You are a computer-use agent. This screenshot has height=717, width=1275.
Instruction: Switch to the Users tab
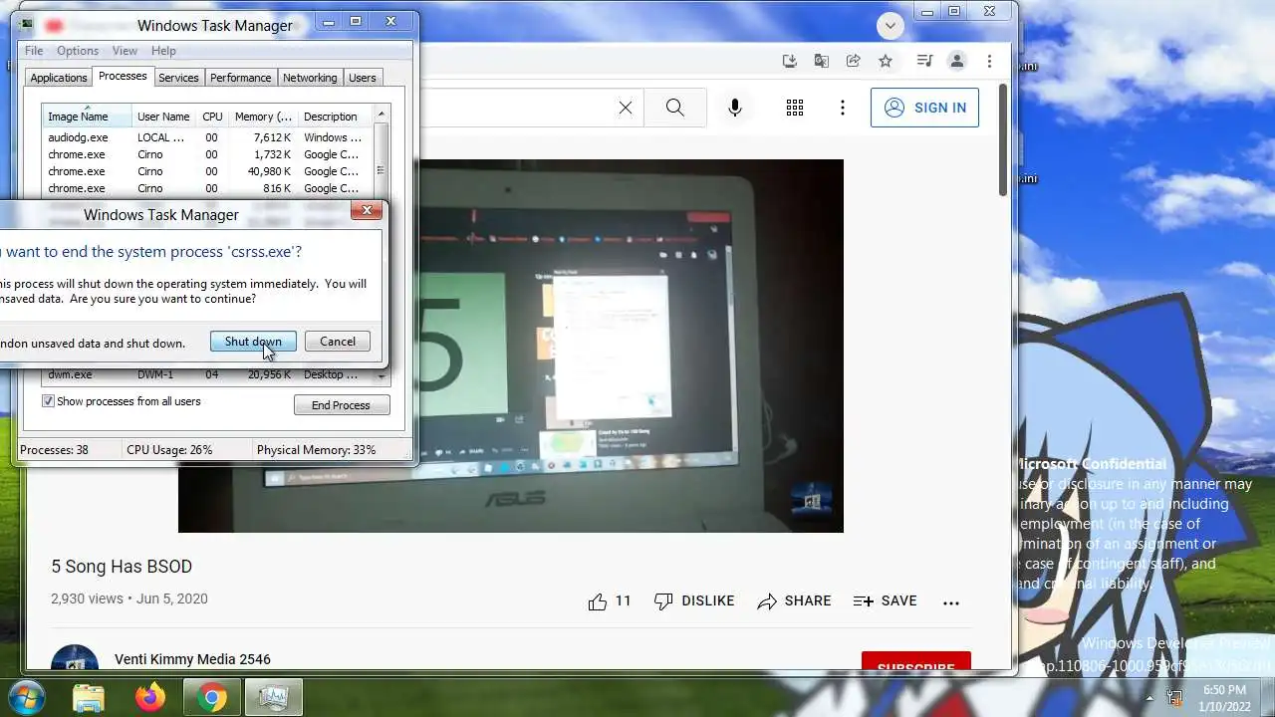tap(363, 78)
